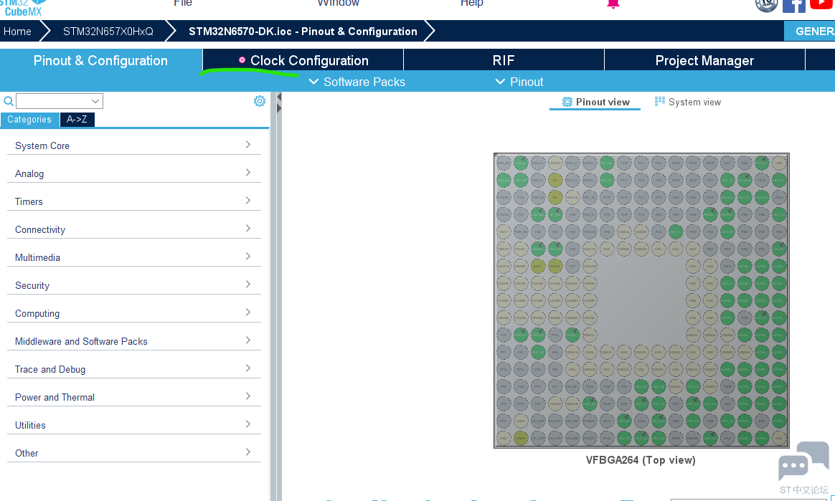Expand Middleware and Software Packs category

coord(133,341)
